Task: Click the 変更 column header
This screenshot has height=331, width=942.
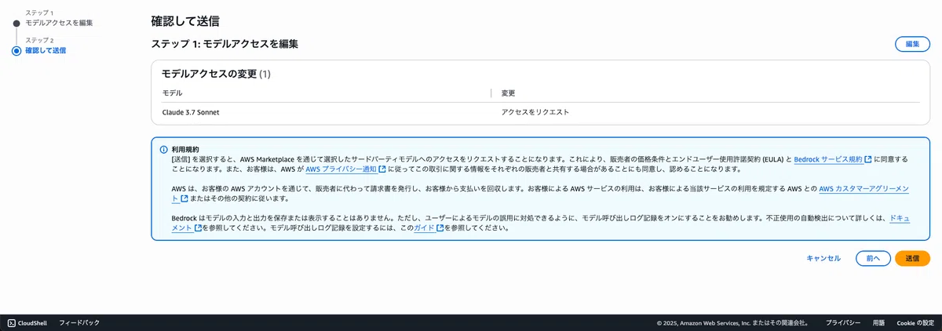Action: coord(509,93)
